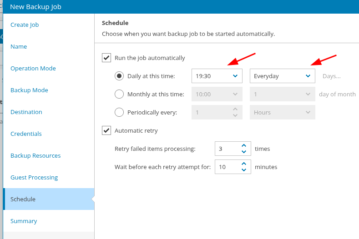The image size is (359, 239).
Task: Increase wait before retry minutes arrow
Action: tap(244, 164)
